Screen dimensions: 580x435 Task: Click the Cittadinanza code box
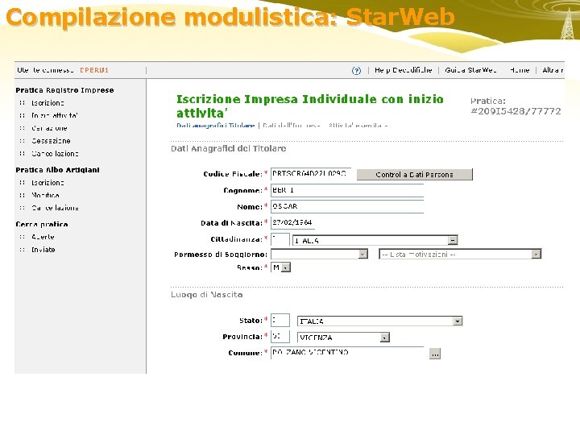tap(280, 240)
